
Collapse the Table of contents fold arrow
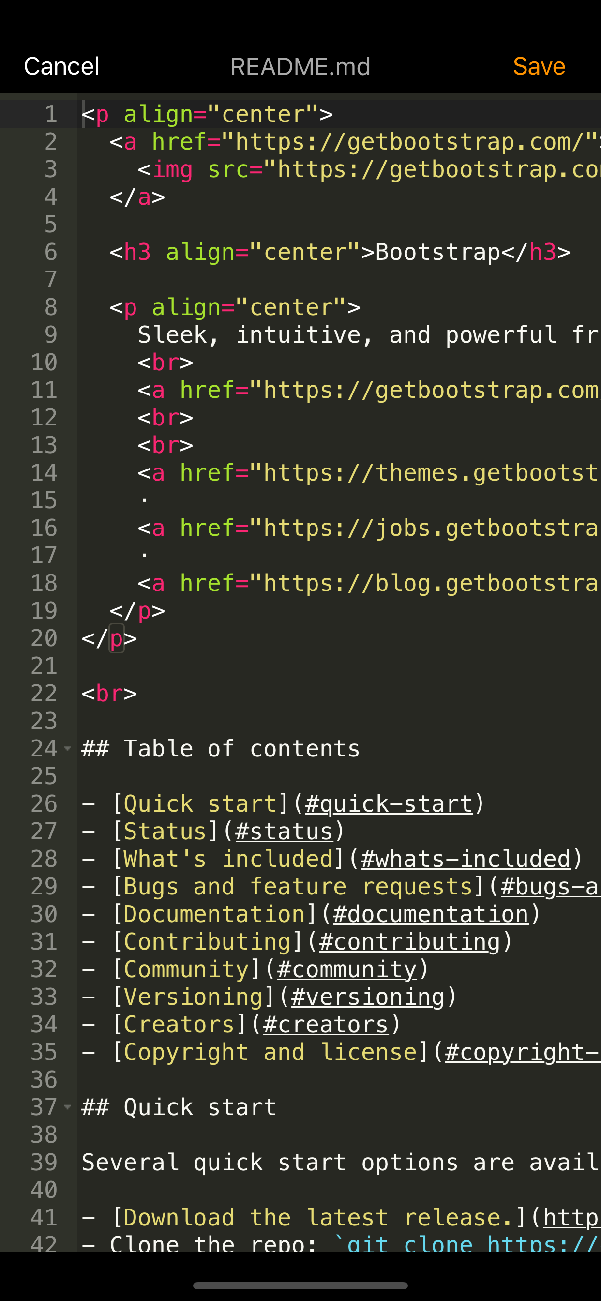68,748
